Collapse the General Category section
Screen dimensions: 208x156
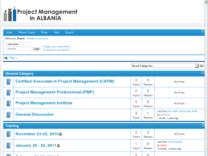pyautogui.click(x=203, y=72)
